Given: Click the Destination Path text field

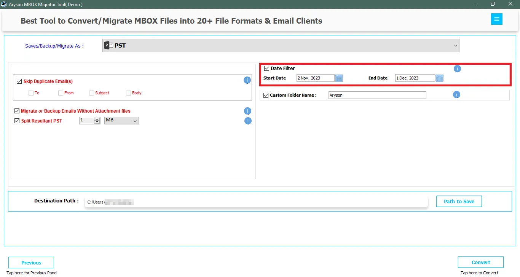Looking at the screenshot, I should coord(256,202).
